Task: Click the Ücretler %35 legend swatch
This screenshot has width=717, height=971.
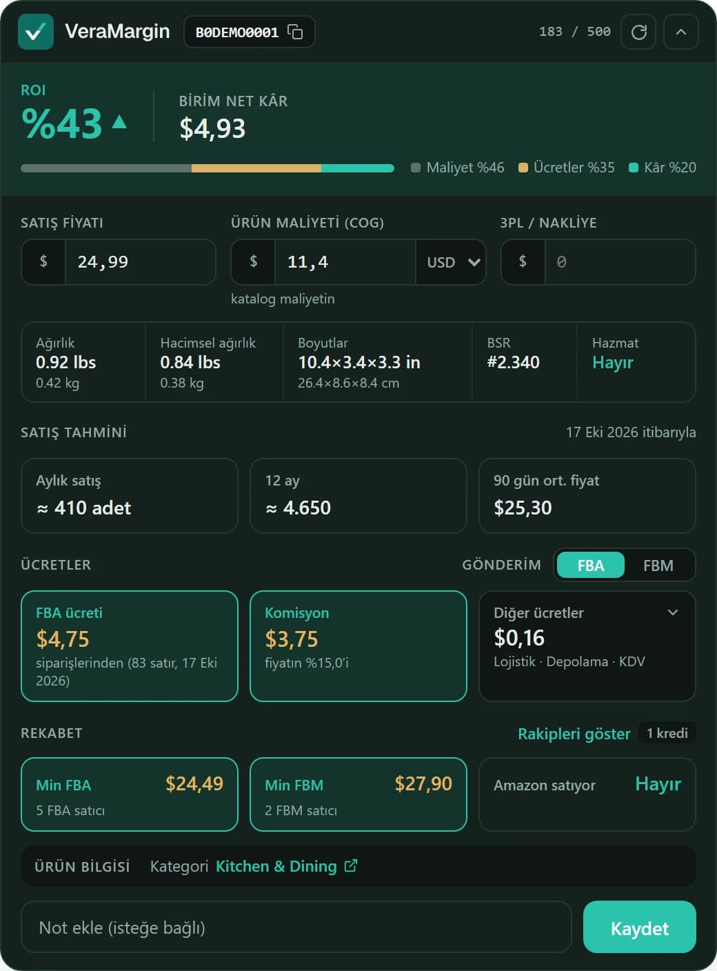Action: point(523,168)
